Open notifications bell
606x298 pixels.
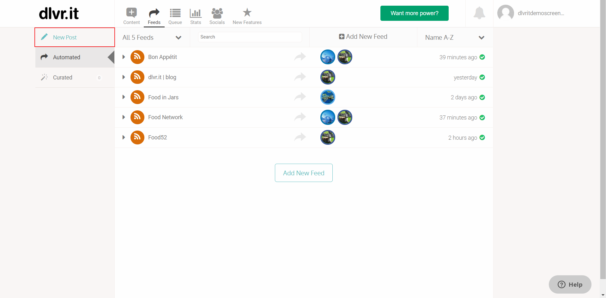point(479,13)
